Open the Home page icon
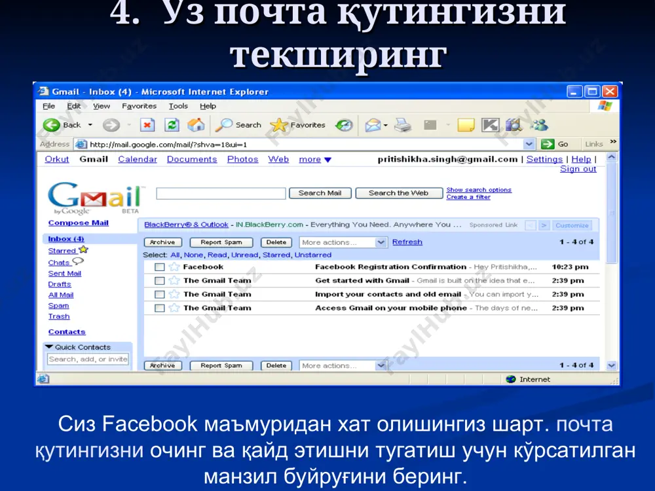The width and height of the screenshot is (655, 491). point(196,124)
